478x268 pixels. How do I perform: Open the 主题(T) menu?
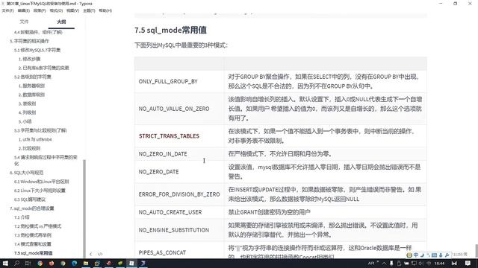tap(89, 10)
